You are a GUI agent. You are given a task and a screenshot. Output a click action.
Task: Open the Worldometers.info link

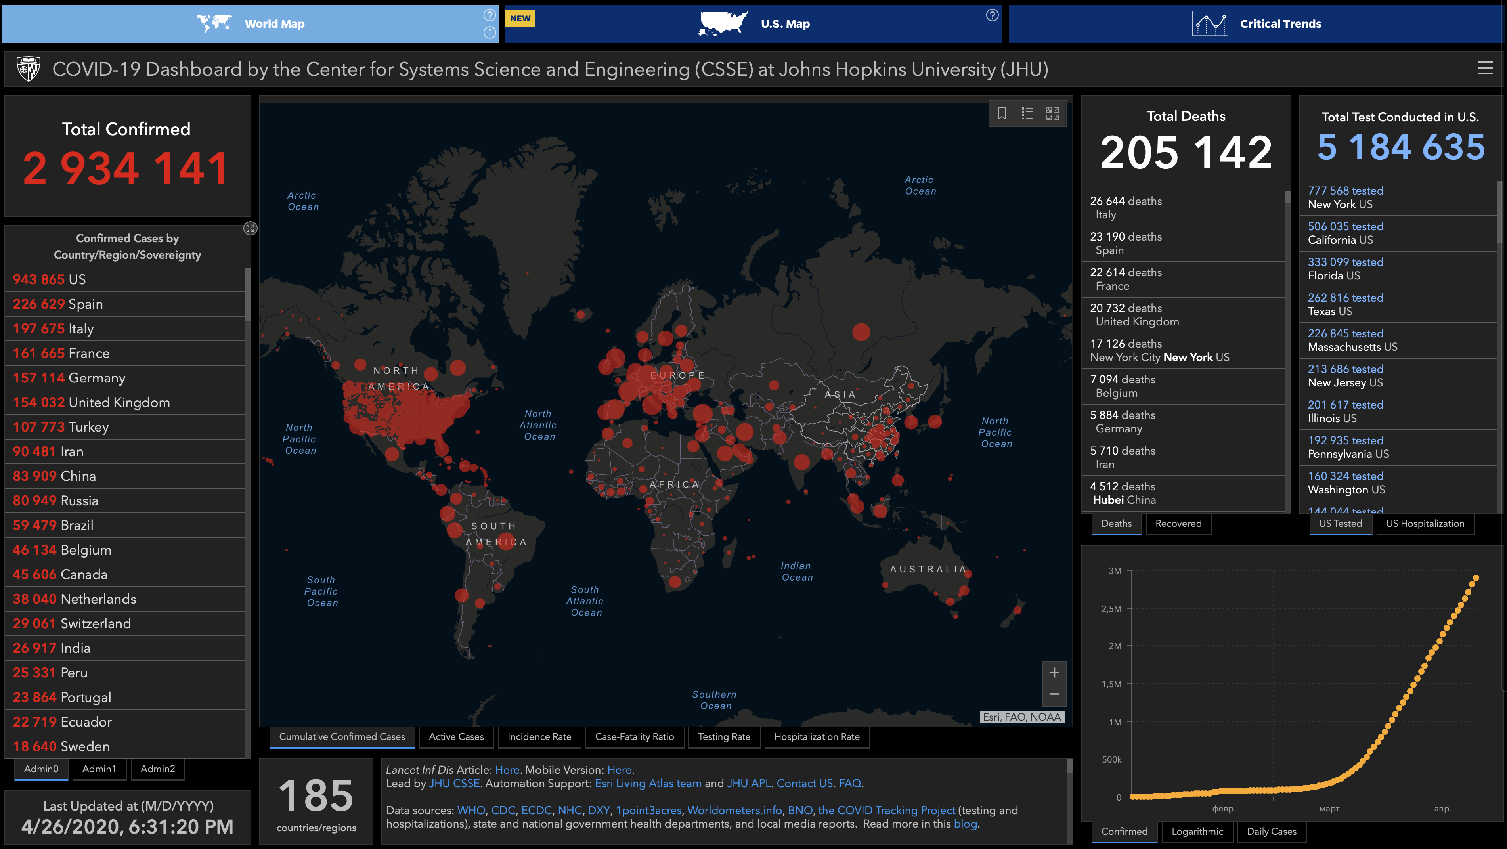pos(734,811)
